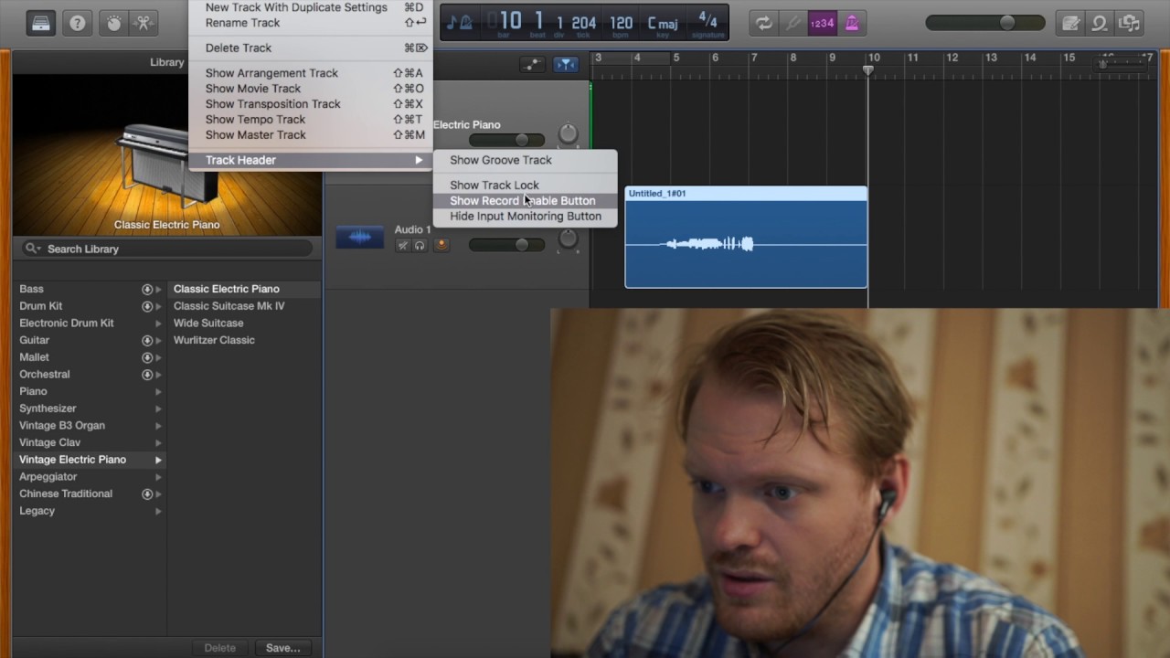Click Audio 1 pan knob

click(568, 239)
